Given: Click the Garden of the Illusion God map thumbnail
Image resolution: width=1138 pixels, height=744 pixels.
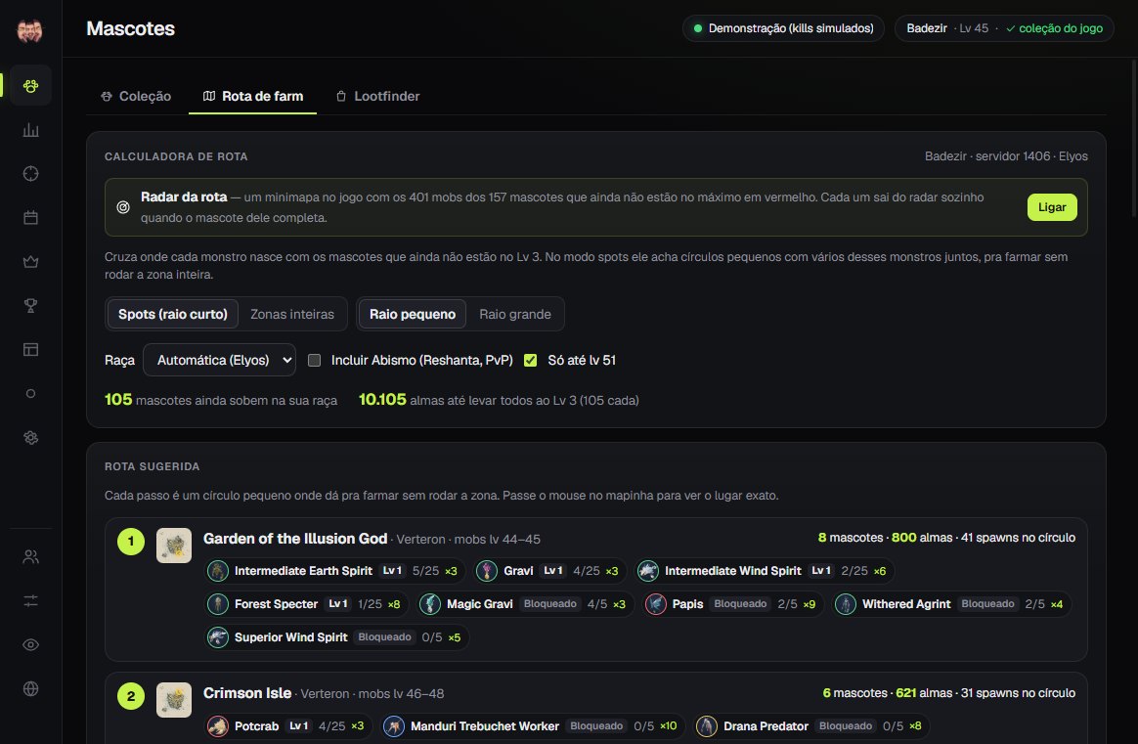Looking at the screenshot, I should 174,546.
